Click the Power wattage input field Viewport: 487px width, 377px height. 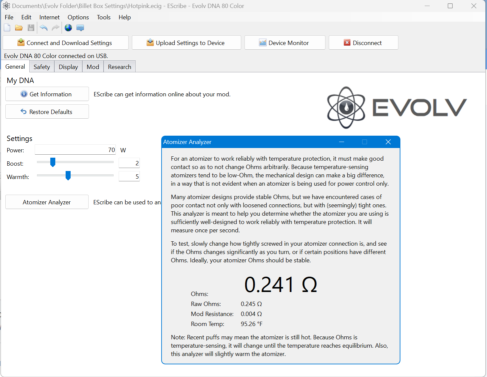(x=75, y=150)
